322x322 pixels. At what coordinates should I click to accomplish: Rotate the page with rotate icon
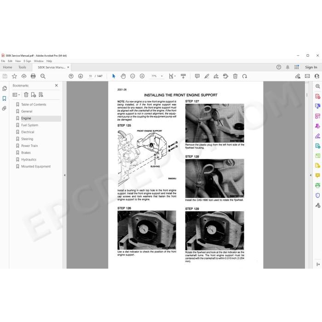[x=244, y=76]
